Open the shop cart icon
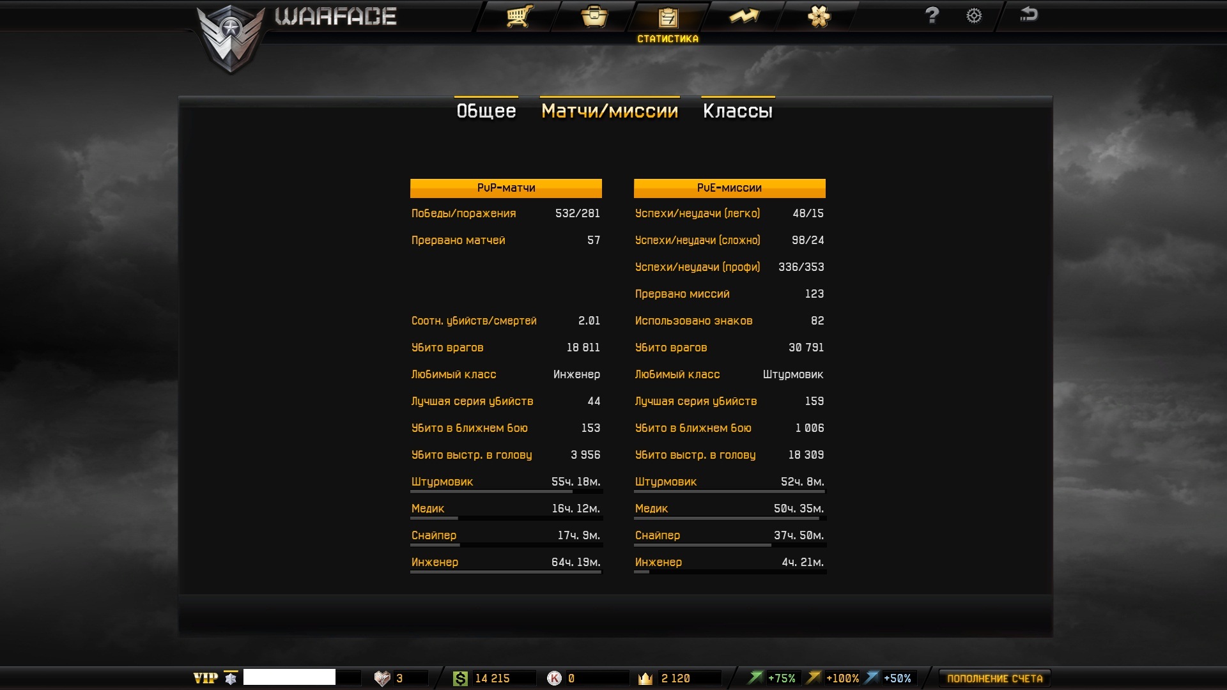 tap(519, 16)
